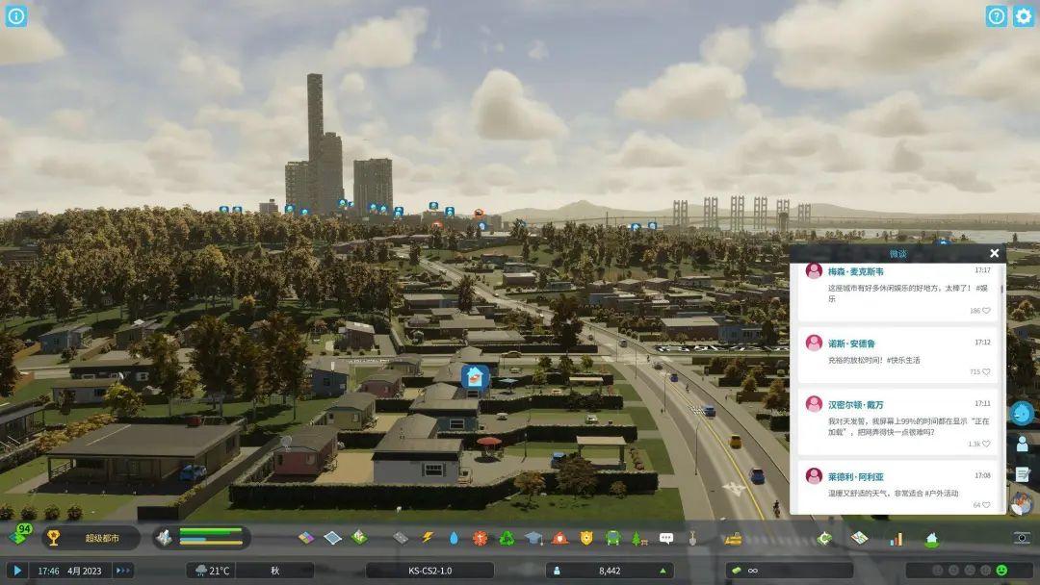This screenshot has width=1040, height=585.
Task: Click the 汉密尔顿·戴万 poster name
Action: (x=855, y=404)
